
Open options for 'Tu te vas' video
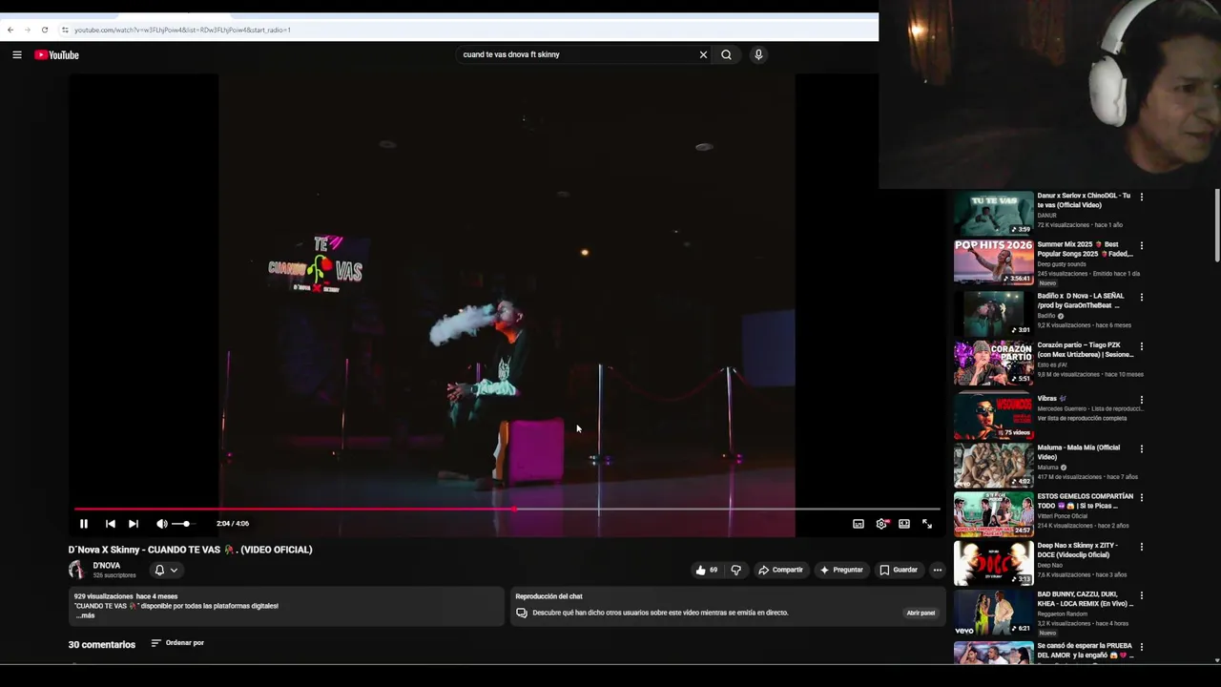1142,197
